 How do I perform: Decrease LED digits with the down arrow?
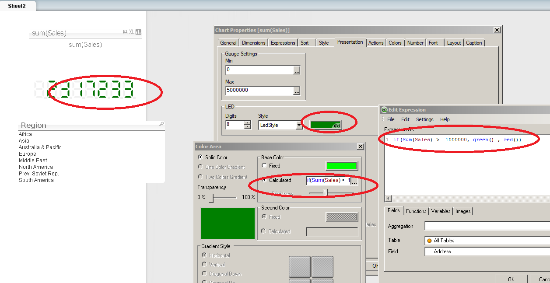pos(247,127)
